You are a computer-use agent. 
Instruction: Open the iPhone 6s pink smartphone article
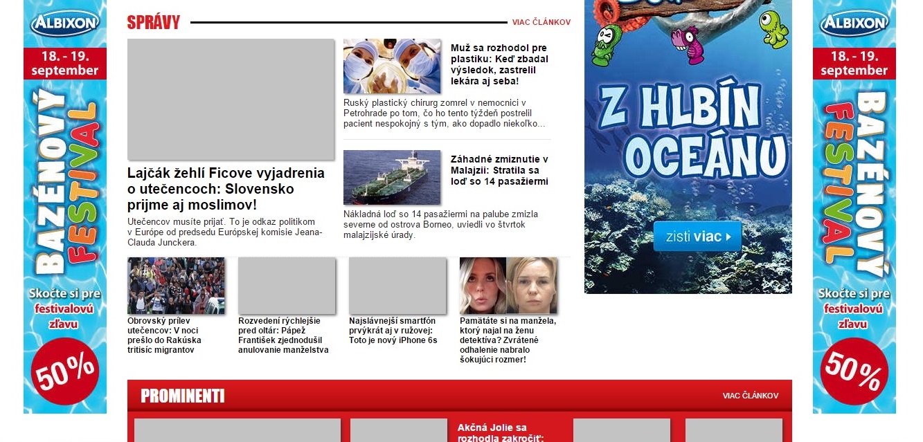click(393, 331)
